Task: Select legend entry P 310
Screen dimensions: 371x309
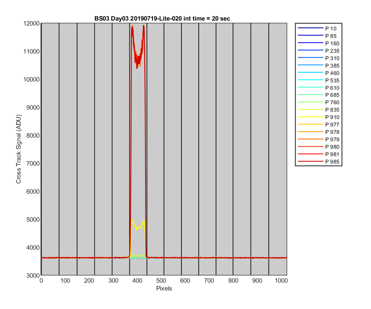Action: click(x=319, y=58)
